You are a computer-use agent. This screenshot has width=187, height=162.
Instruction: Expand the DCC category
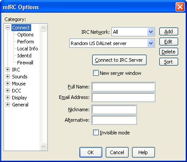7,91
